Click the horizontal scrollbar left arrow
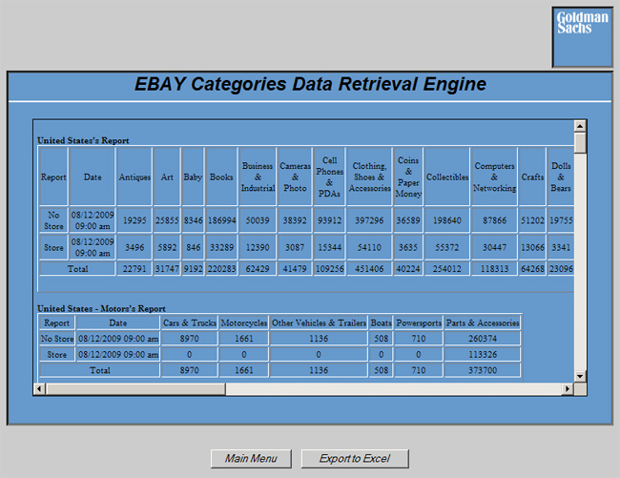Screen dimensions: 620x478 39,388
